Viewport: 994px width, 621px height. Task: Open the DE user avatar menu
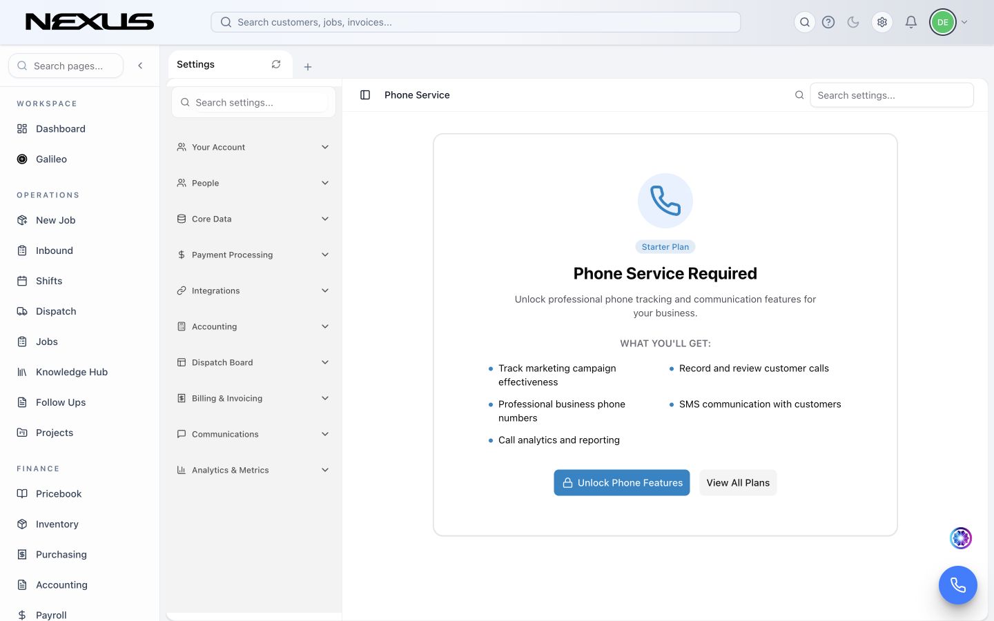point(942,22)
